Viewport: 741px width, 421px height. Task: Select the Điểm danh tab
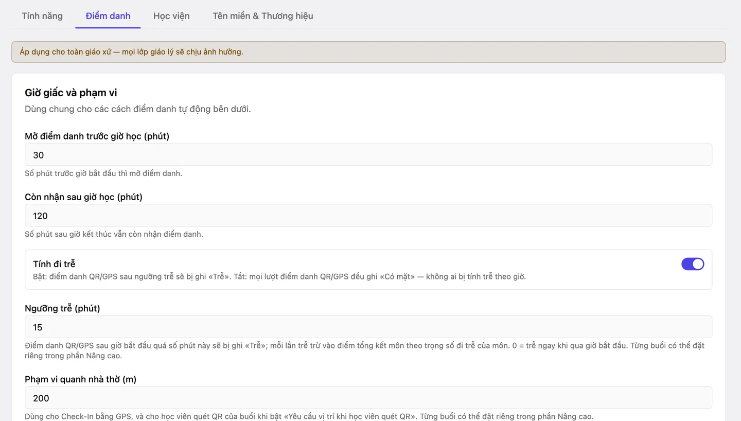click(108, 16)
